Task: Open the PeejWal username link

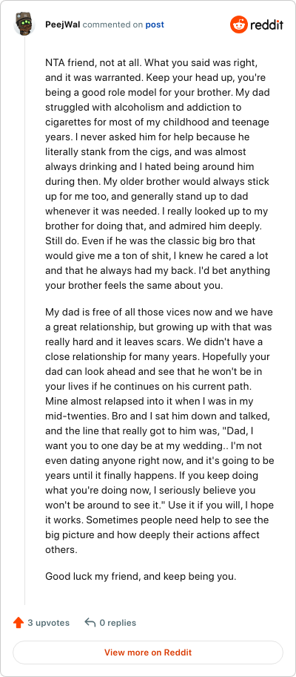Action: 63,24
